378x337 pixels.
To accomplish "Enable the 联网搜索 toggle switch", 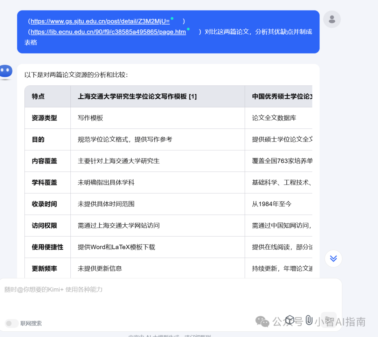I will tap(12, 323).
